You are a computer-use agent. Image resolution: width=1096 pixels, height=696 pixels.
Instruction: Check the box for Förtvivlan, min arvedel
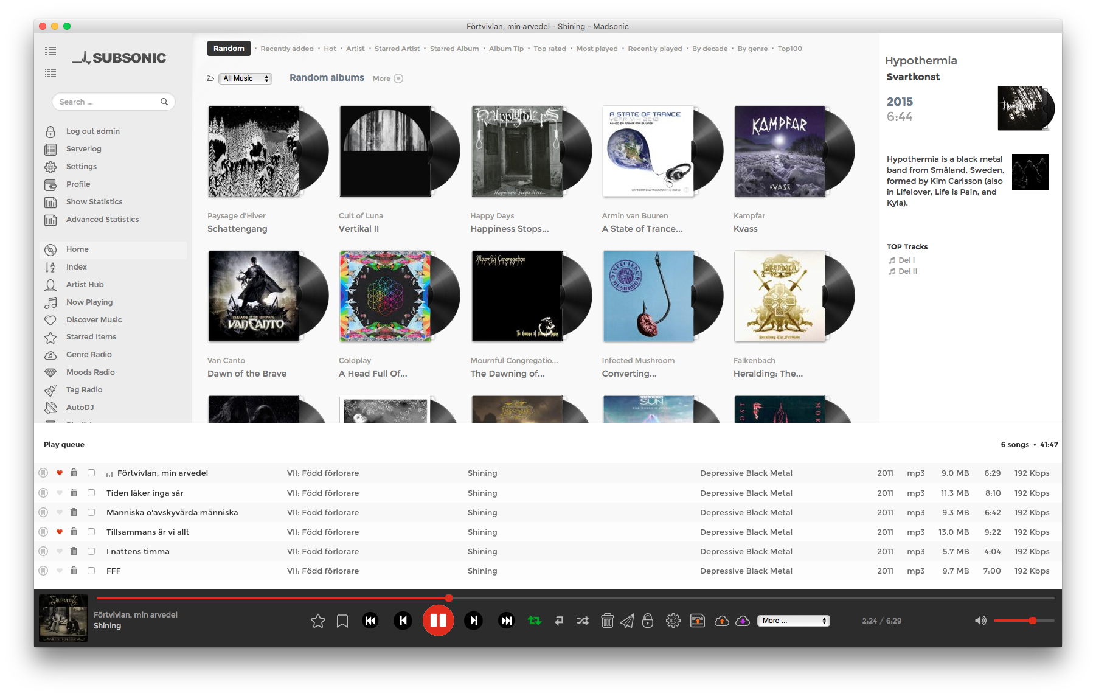point(91,473)
